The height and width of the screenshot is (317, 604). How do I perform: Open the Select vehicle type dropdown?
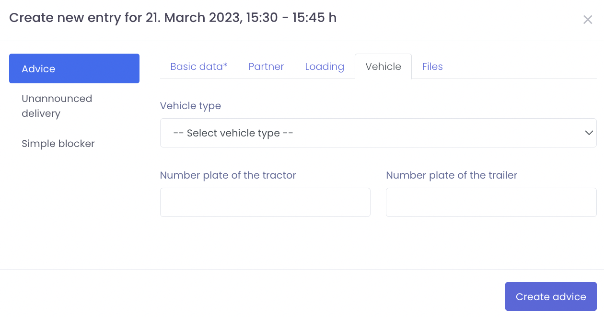(x=378, y=133)
